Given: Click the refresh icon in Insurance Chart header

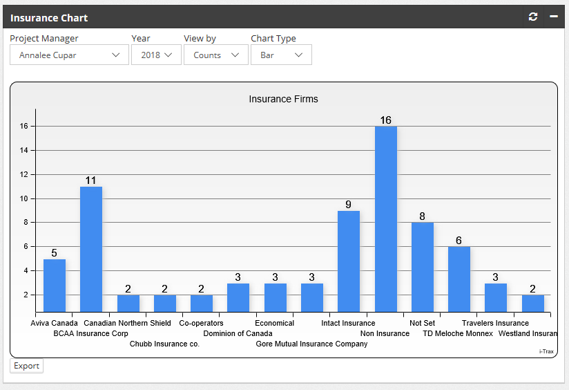Looking at the screenshot, I should click(532, 17).
